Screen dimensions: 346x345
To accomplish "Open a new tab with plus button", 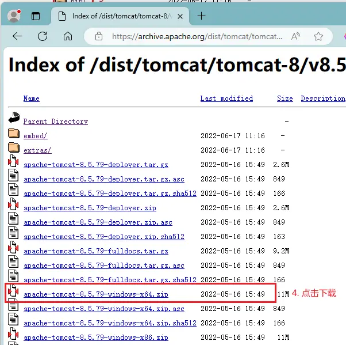I will 201,16.
